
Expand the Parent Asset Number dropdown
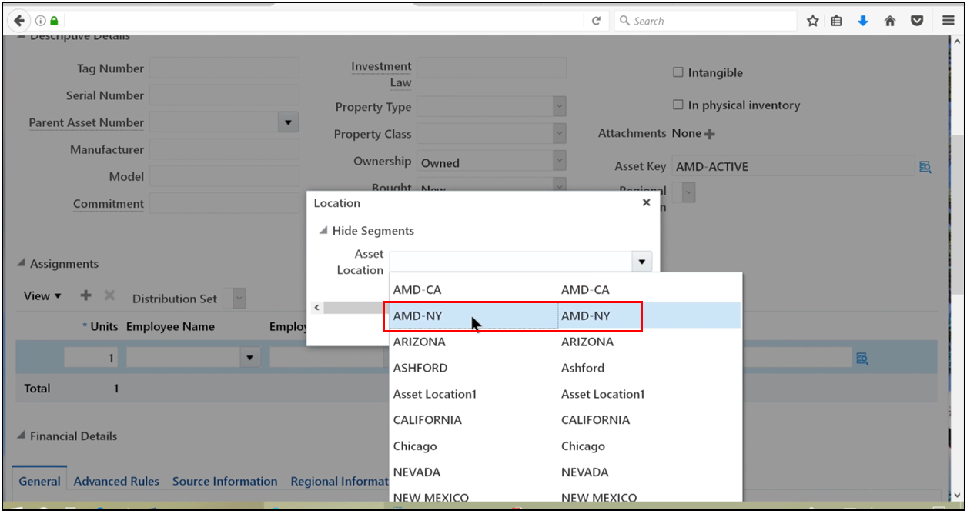point(288,122)
